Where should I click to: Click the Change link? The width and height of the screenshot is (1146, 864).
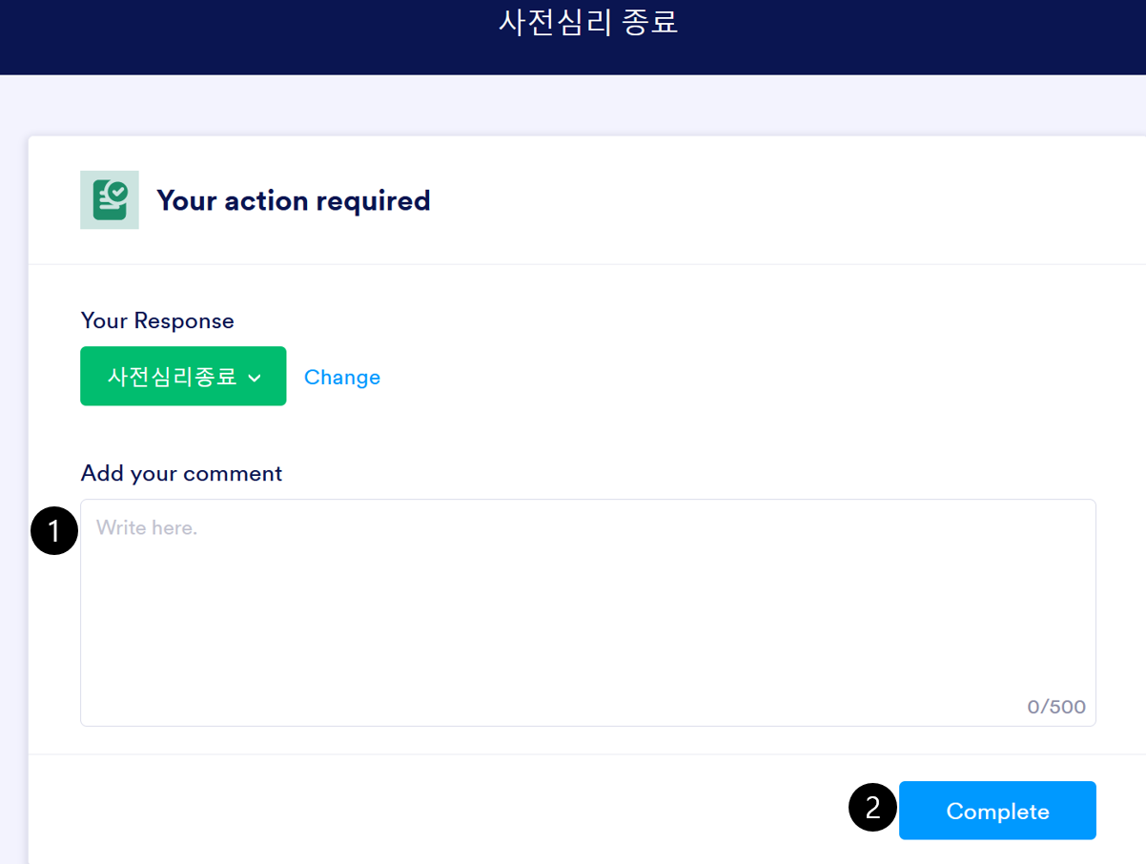point(341,377)
